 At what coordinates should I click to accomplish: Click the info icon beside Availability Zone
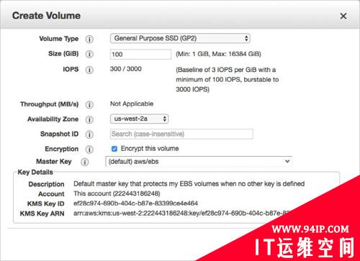click(89, 119)
